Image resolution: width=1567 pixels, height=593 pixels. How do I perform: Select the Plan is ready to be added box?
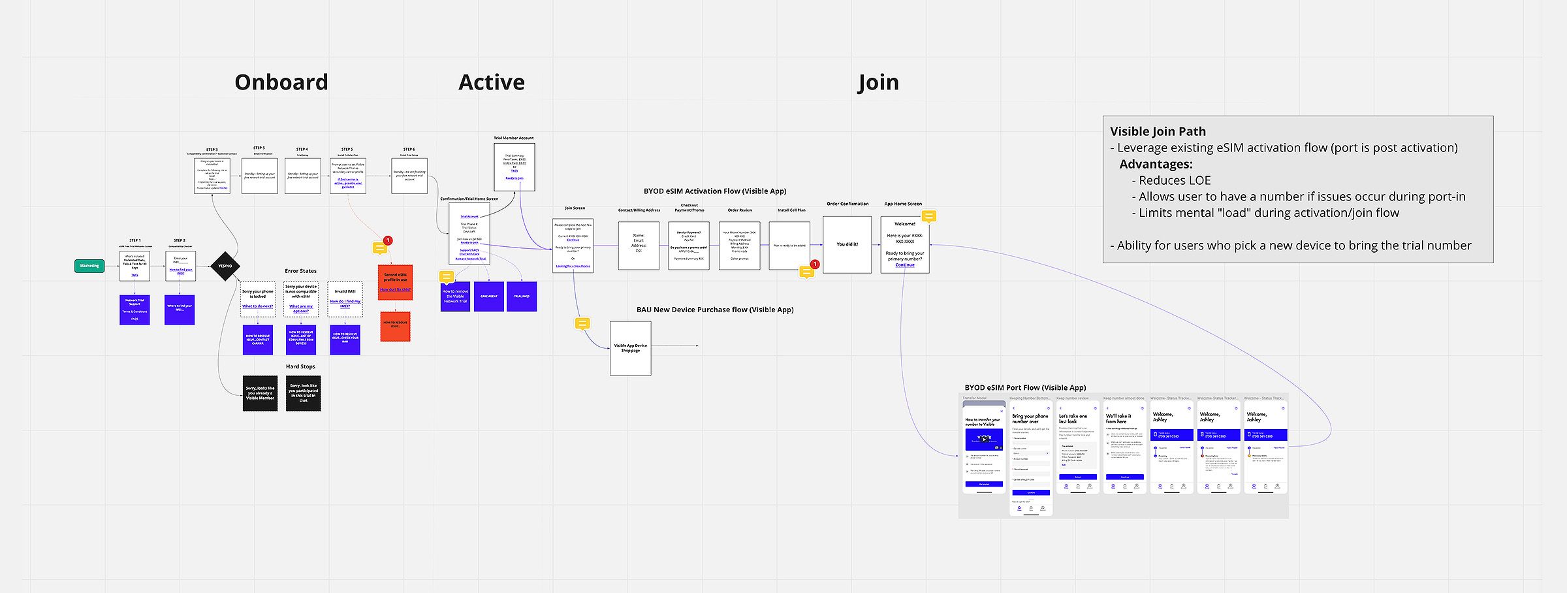click(789, 246)
